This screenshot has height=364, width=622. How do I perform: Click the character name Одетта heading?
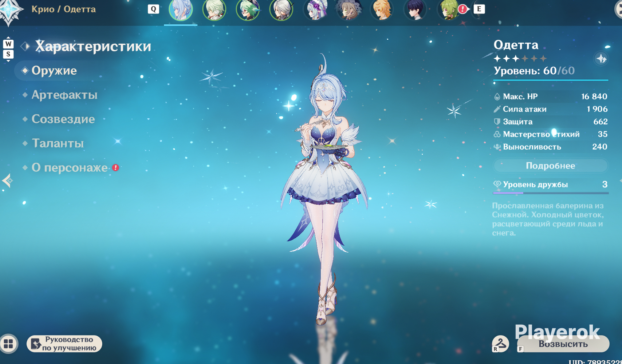coord(516,45)
